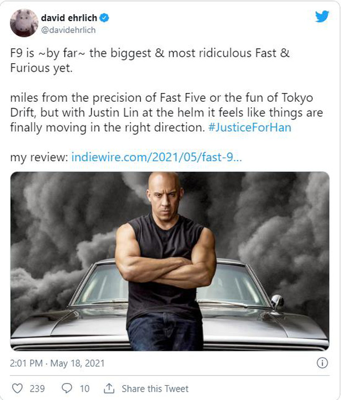The height and width of the screenshot is (400, 341).
Task: Click the share arrow icon
Action: click(109, 388)
